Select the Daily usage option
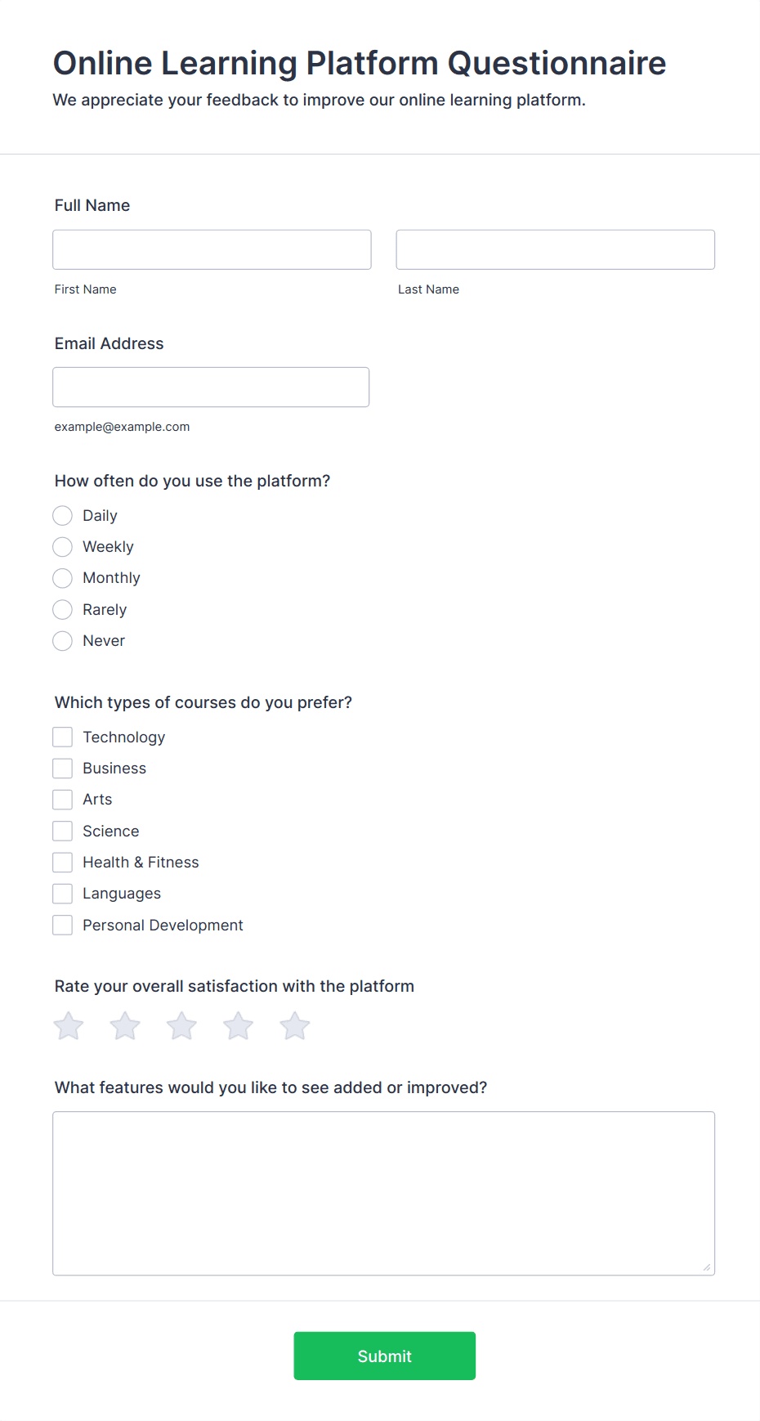 click(62, 515)
